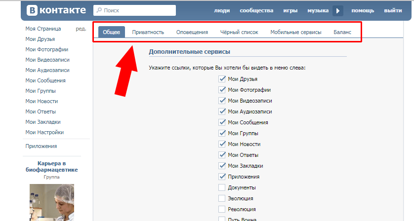This screenshot has width=414, height=221.
Task: Uncheck the Мои Сообщения checkbox
Action: 222,122
